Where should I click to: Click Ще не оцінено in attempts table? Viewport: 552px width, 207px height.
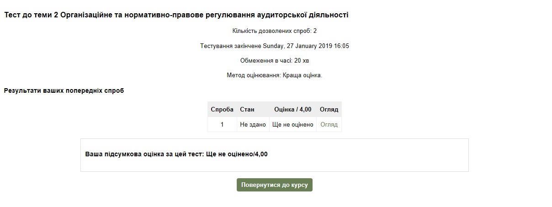coord(292,124)
